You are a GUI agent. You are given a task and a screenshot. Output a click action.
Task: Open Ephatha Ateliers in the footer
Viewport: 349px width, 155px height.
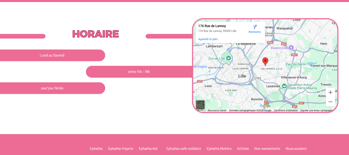pos(219,149)
